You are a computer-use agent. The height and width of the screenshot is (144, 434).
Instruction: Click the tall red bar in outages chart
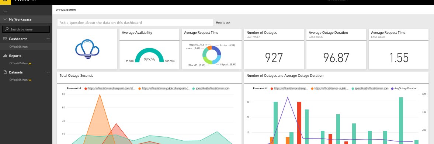[x=299, y=123]
